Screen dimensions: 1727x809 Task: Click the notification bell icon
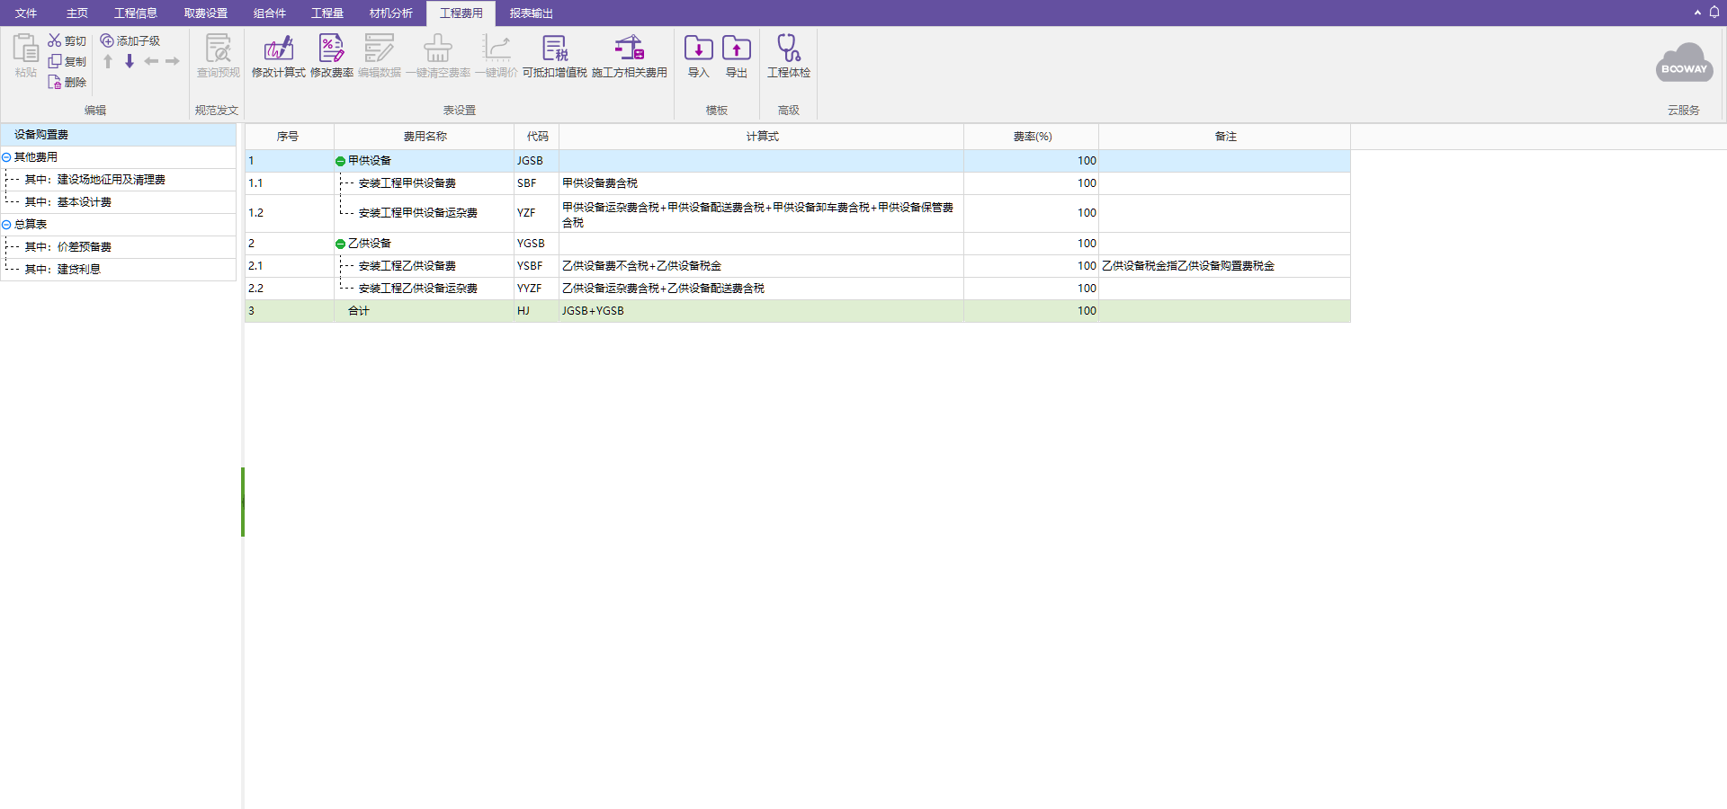1714,13
